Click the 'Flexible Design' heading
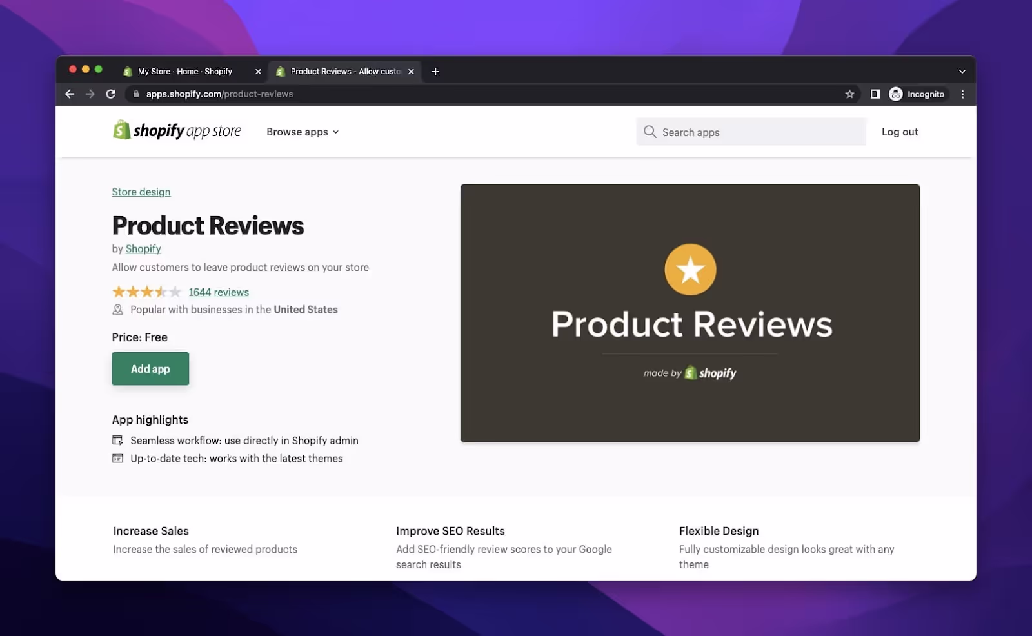1032x636 pixels. (x=719, y=532)
